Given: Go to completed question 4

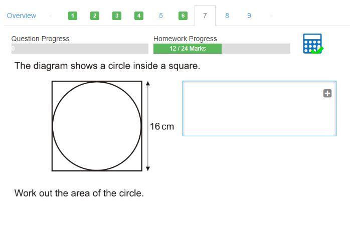Looking at the screenshot, I should [139, 16].
